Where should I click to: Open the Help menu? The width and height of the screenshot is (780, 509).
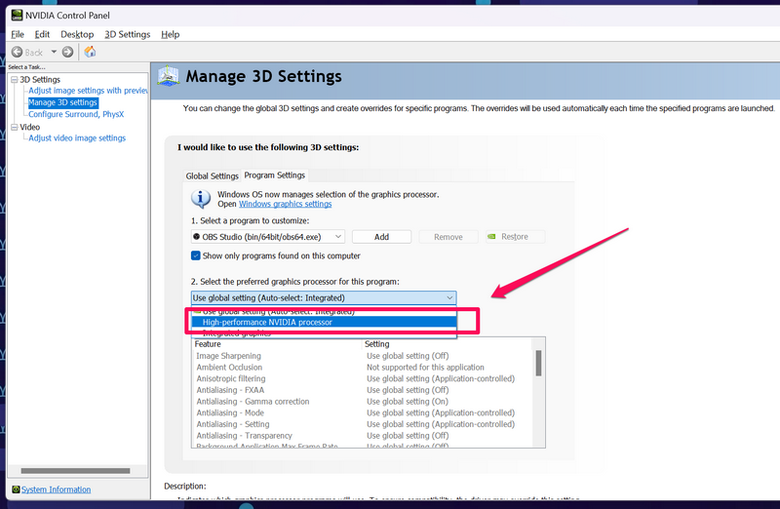click(170, 34)
